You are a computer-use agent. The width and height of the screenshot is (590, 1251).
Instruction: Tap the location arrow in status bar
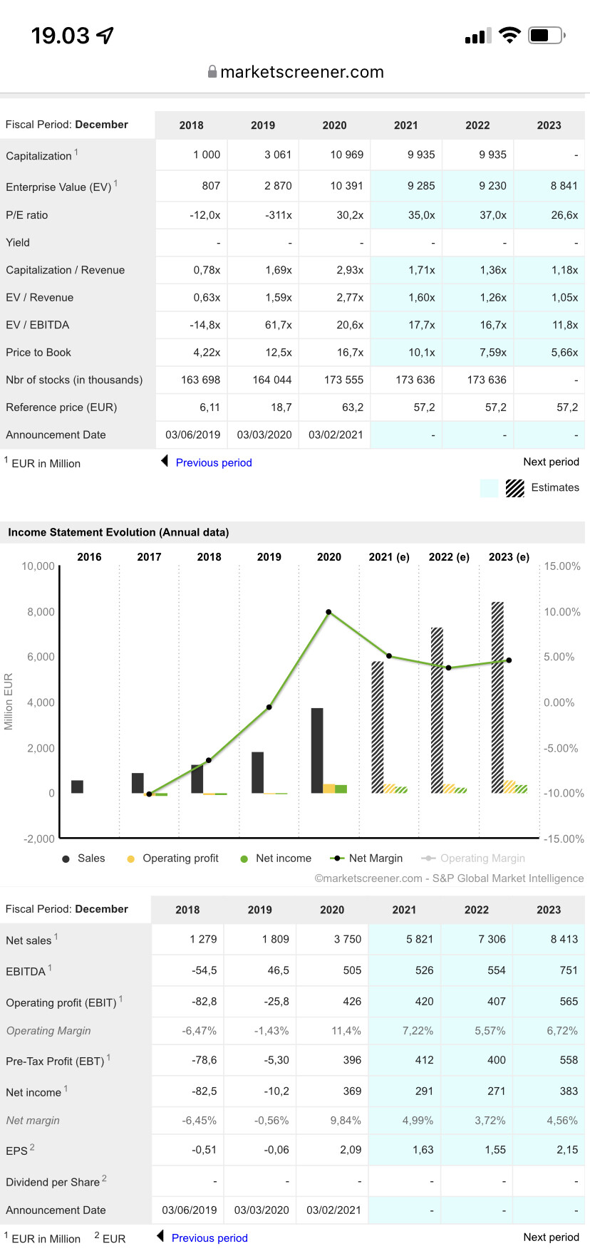[x=105, y=35]
